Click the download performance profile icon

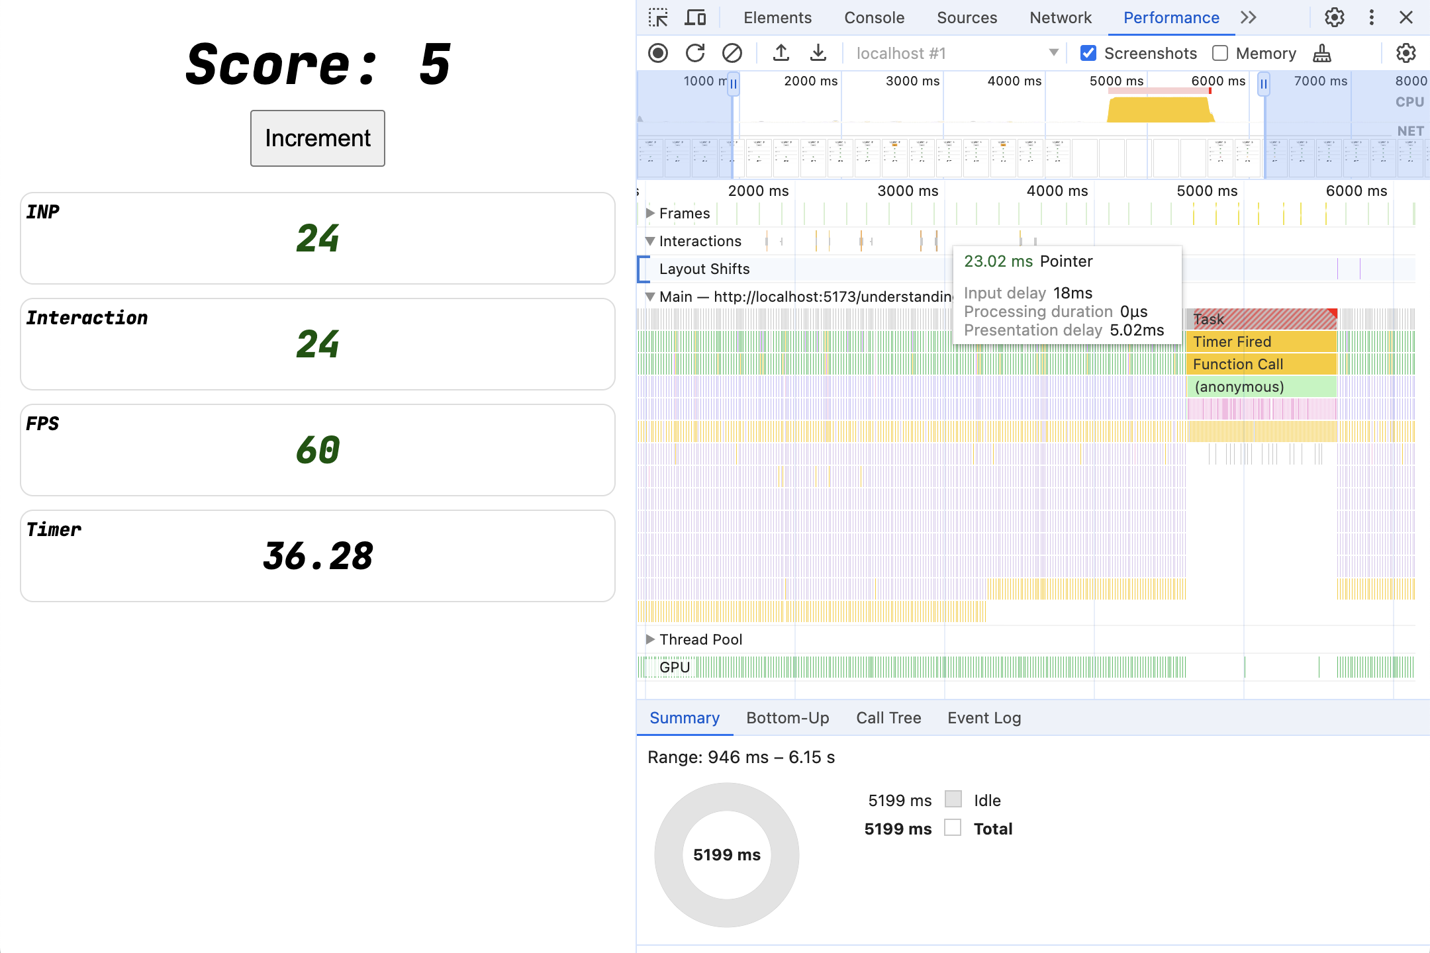(818, 53)
